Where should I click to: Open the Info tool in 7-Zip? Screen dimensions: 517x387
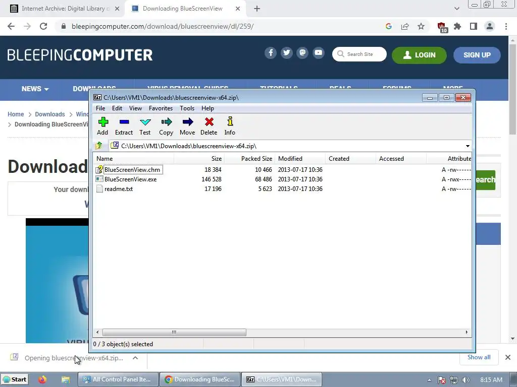tap(230, 126)
